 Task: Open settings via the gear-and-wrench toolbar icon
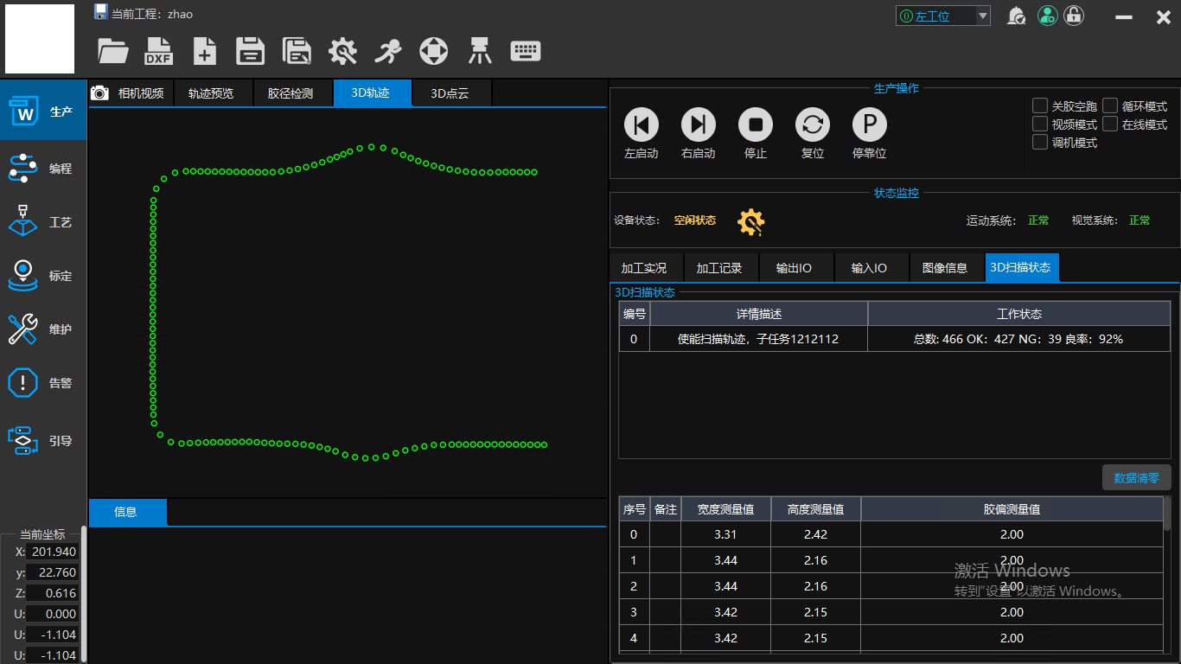point(342,51)
